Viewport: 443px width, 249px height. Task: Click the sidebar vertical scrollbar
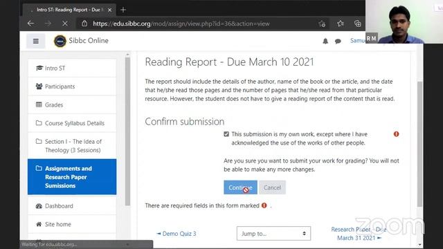127,131
